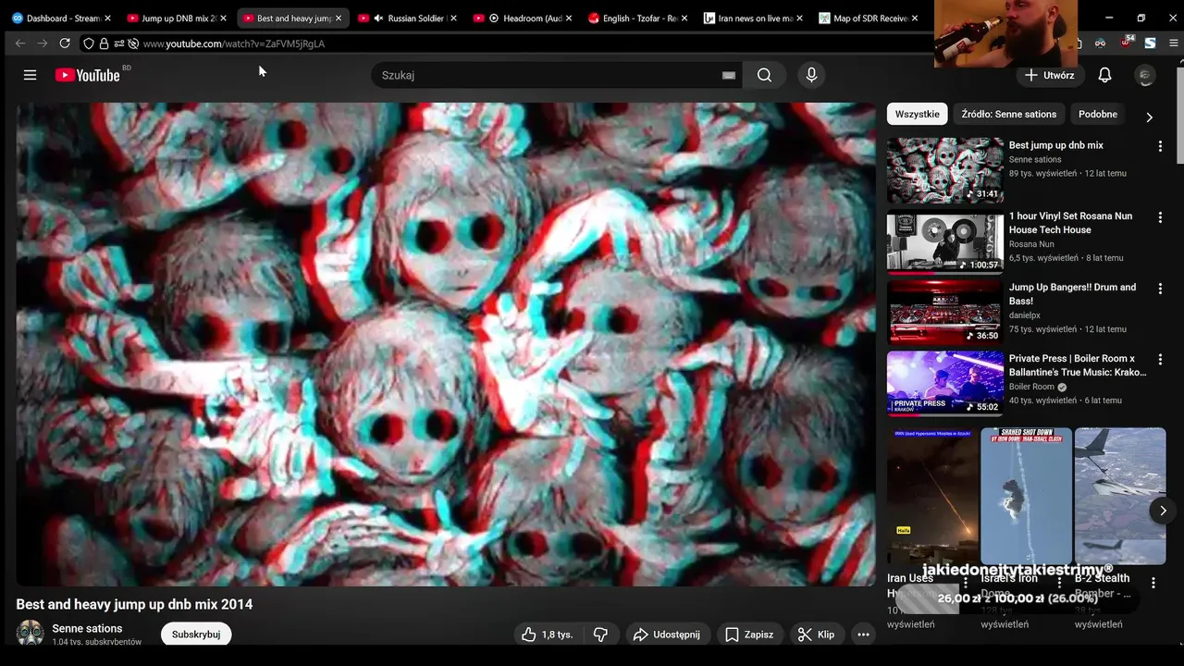The image size is (1184, 666).
Task: Click the search magnifier button
Action: [764, 75]
